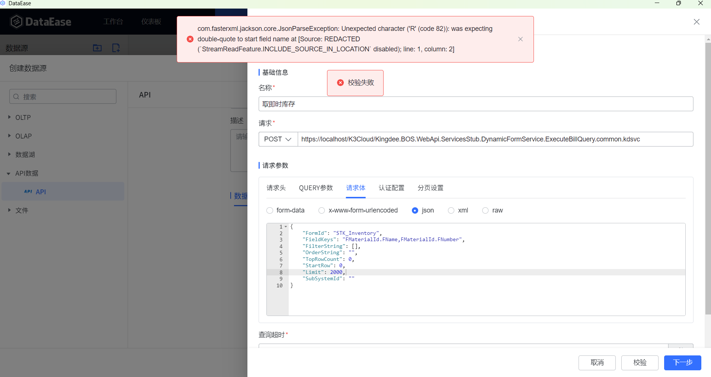Collapse the JSON code fold arrow on line 1
Screen dimensions: 711x377
point(286,227)
